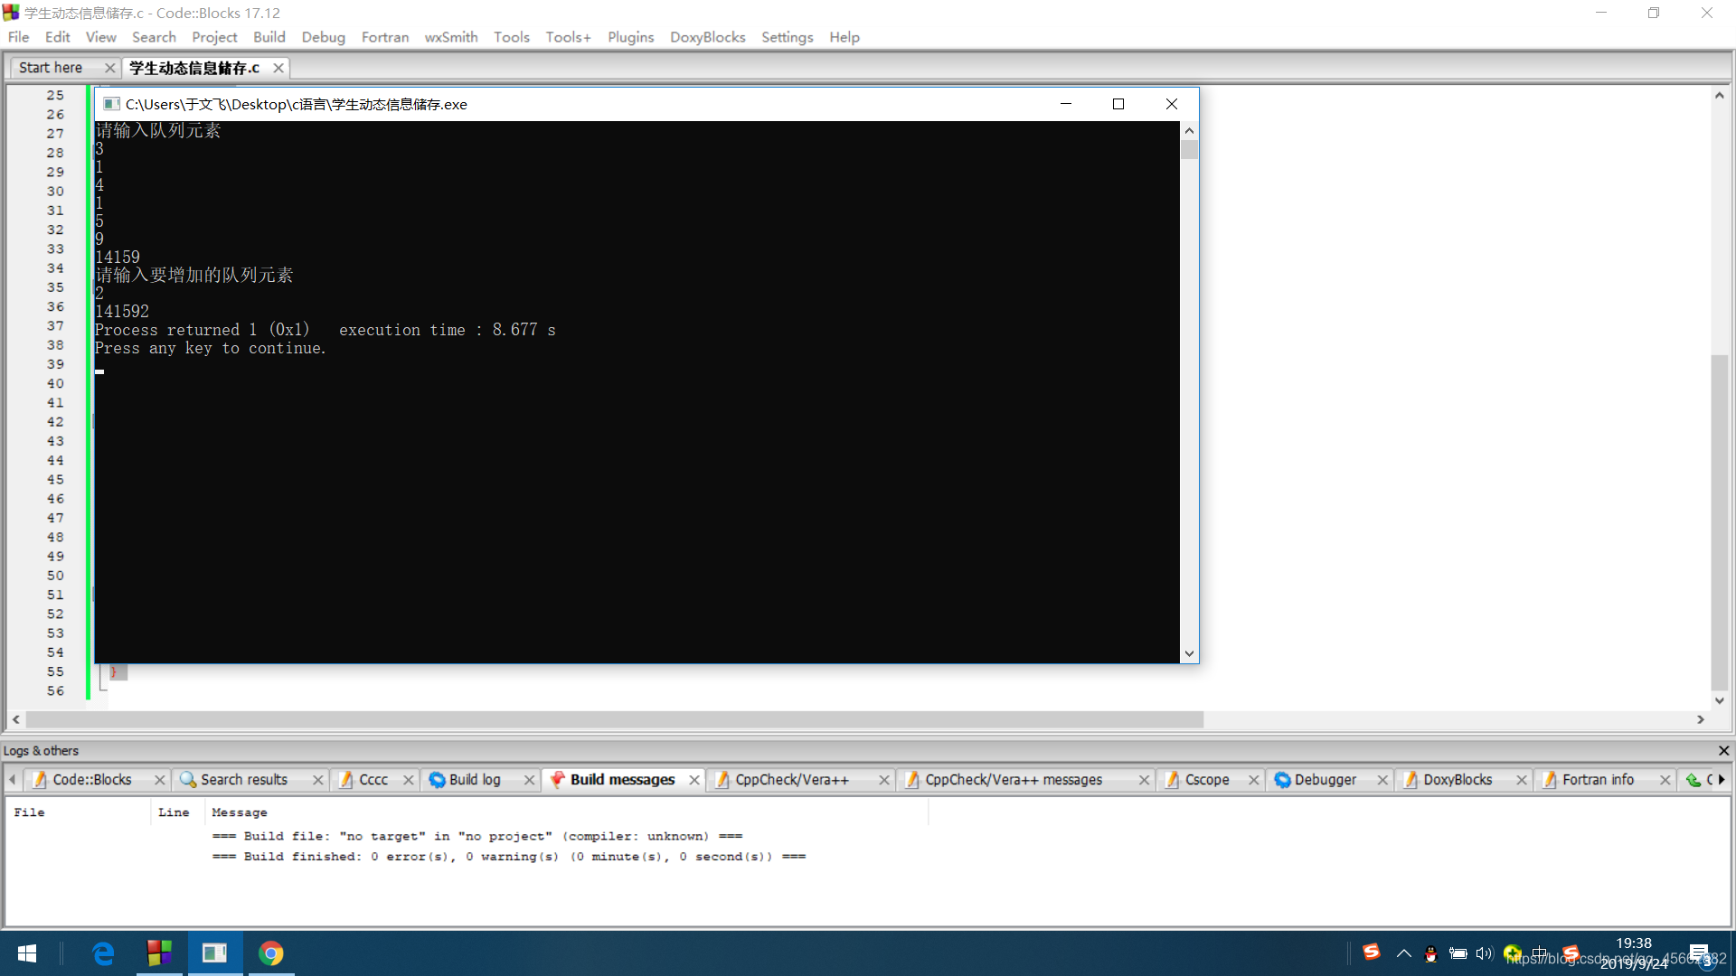Screen dimensions: 1736x976
Task: Open the Debug menu
Action: (x=321, y=36)
